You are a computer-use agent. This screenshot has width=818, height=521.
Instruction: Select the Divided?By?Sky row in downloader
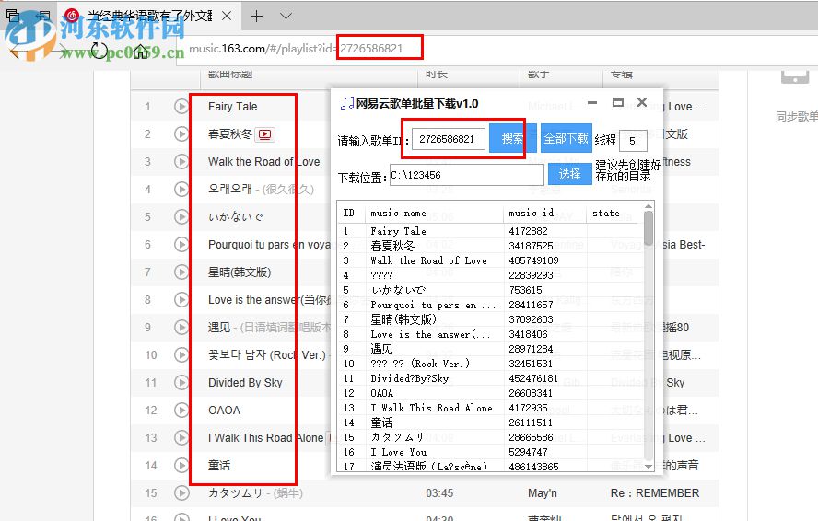(x=490, y=378)
